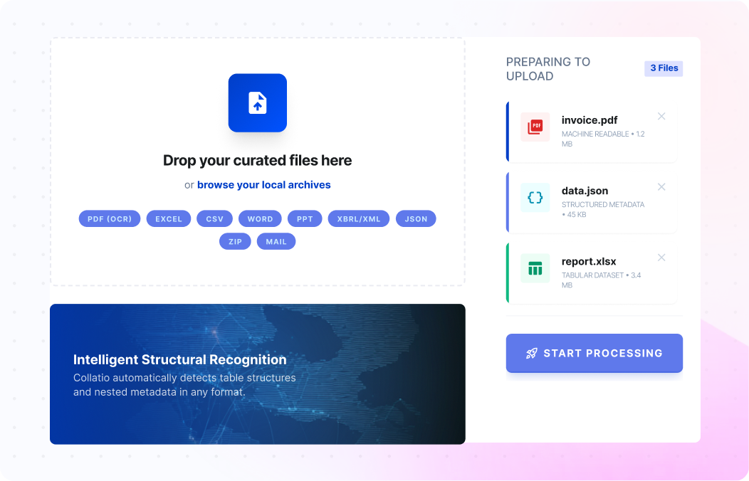
Task: Click the 'Collatio automatically detects table structures' description
Action: [184, 385]
